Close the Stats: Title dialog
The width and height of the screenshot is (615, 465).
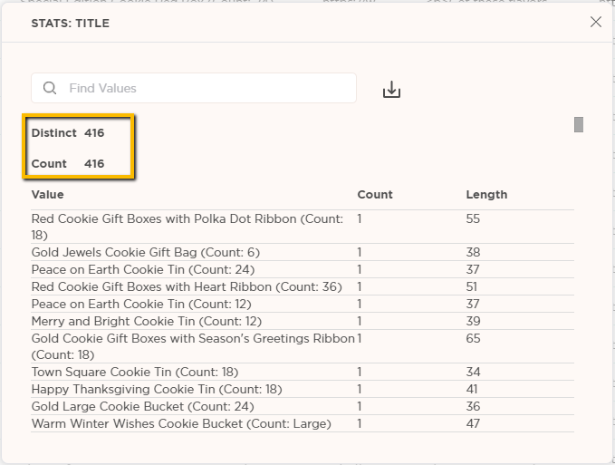(596, 22)
